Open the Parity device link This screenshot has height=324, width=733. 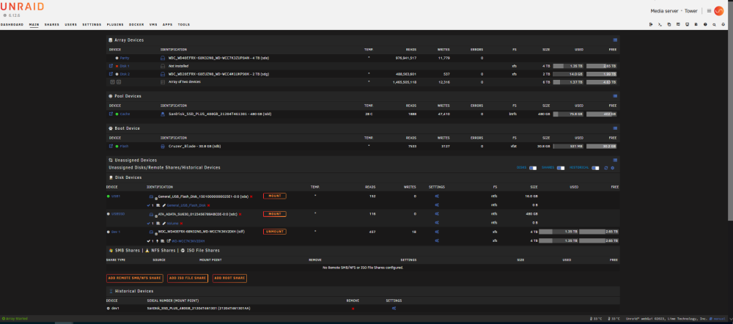[x=125, y=58]
